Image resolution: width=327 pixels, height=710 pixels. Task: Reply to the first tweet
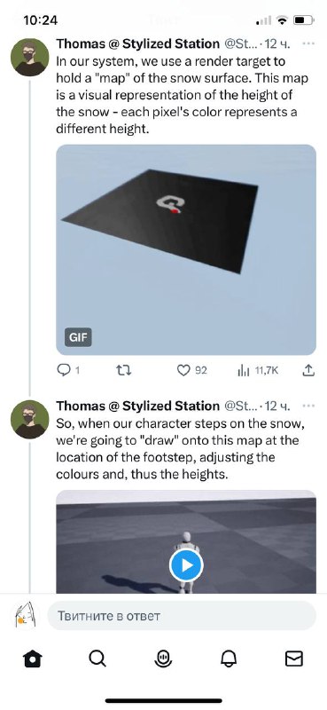coord(68,370)
